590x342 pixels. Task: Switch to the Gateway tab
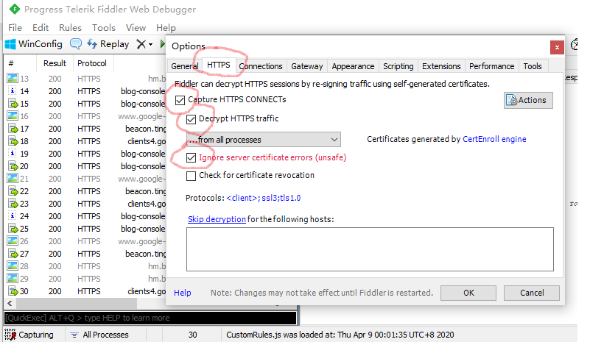click(306, 66)
